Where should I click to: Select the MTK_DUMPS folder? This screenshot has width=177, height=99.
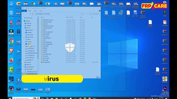tap(46, 34)
